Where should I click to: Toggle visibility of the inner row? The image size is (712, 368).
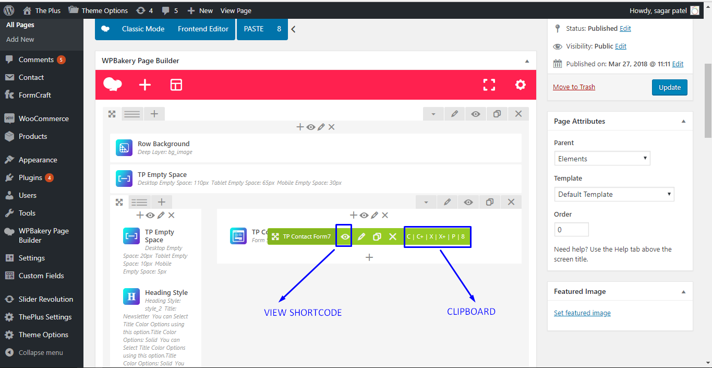tap(468, 202)
